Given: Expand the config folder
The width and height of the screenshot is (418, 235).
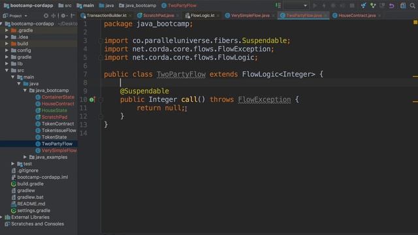Looking at the screenshot, I should [7, 50].
